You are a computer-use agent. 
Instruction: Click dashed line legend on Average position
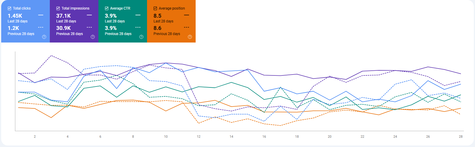click(x=187, y=27)
